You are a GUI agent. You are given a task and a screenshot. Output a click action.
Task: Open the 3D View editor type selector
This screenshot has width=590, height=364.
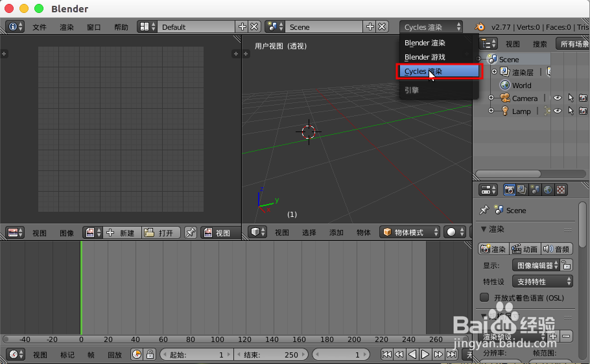(x=258, y=232)
